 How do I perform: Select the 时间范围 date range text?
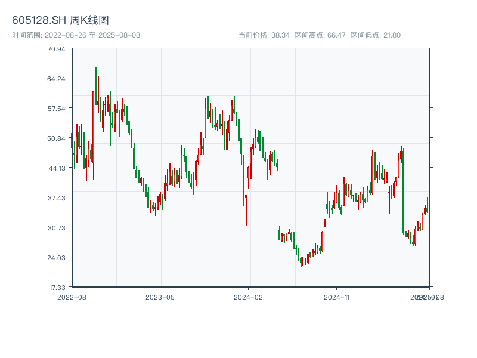tap(76, 35)
